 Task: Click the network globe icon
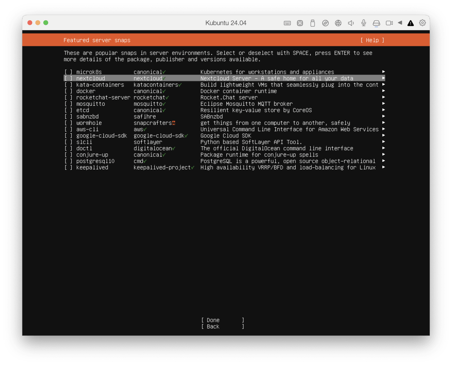coord(338,23)
